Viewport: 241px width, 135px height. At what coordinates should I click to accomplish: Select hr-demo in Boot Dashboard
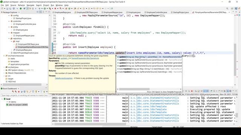point(12,102)
